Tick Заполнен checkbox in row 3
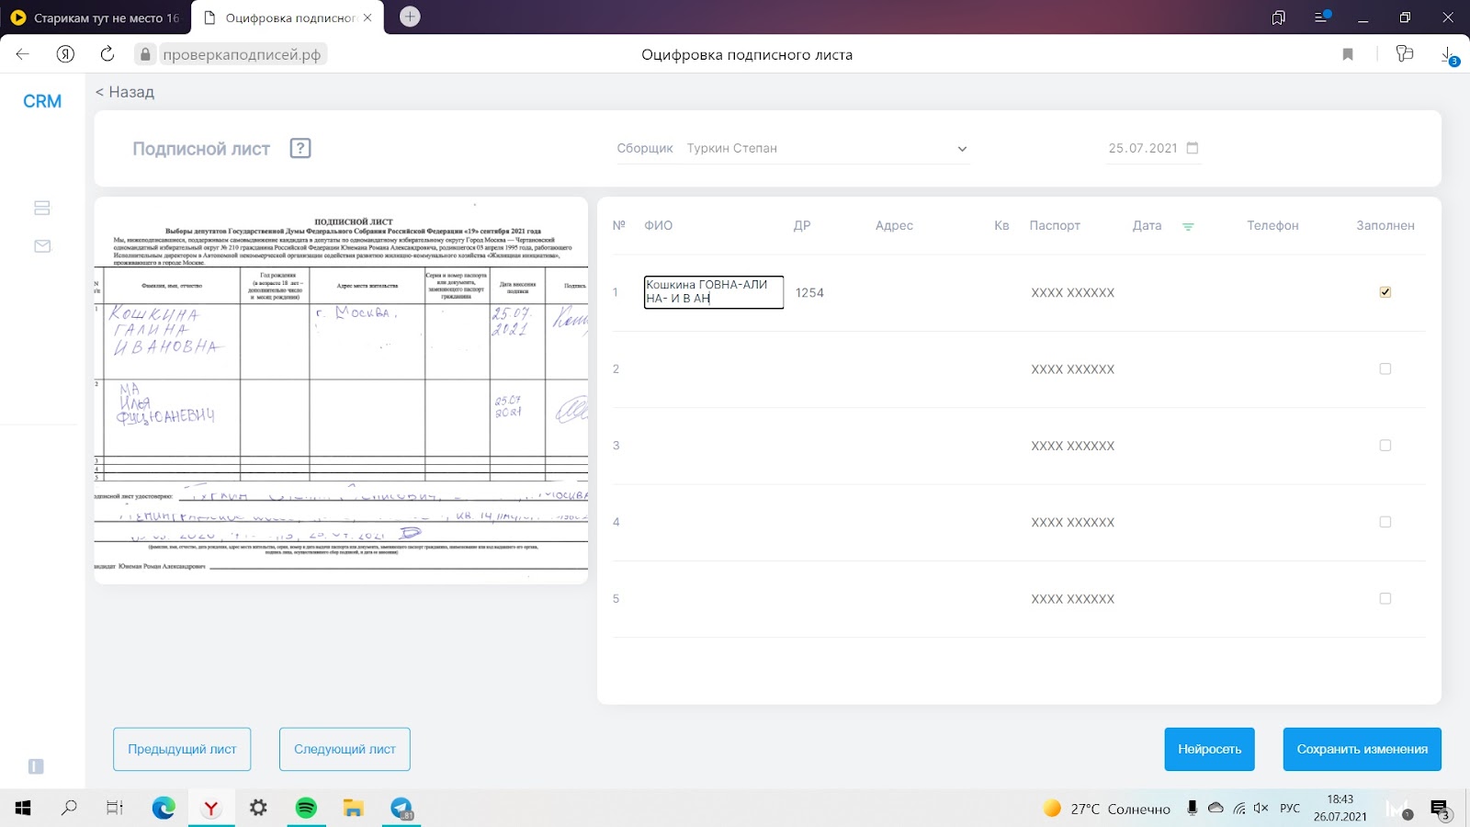Image resolution: width=1470 pixels, height=827 pixels. (1385, 445)
